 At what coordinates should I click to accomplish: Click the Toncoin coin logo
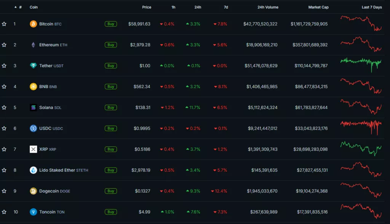(34, 212)
